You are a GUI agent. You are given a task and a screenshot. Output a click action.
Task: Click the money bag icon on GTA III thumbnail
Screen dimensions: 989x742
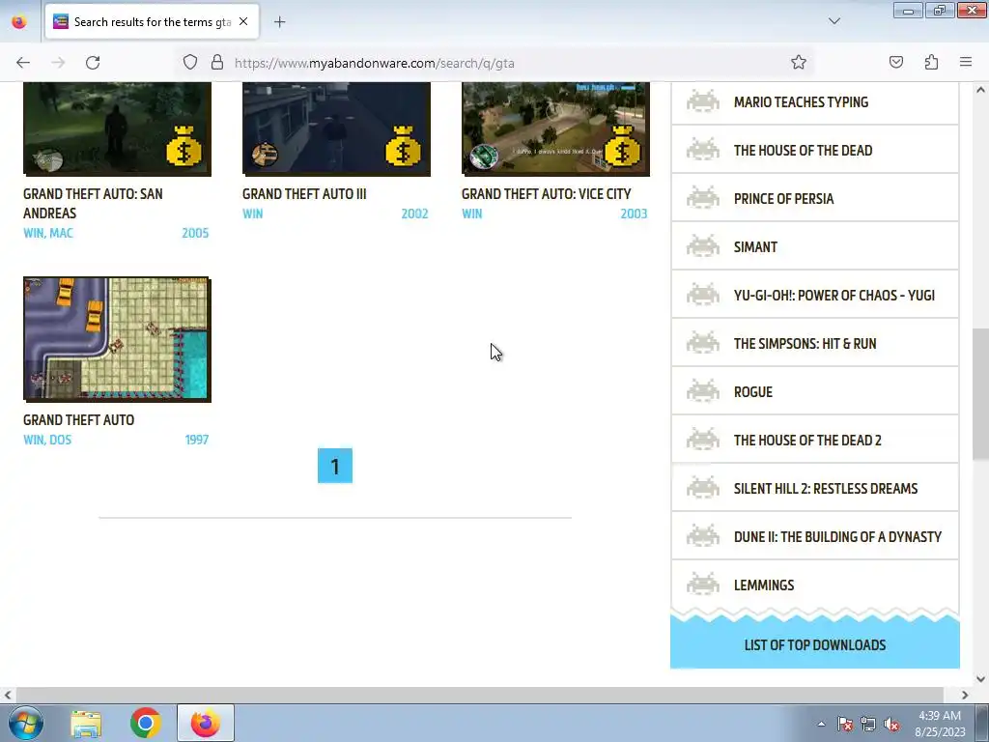point(403,147)
